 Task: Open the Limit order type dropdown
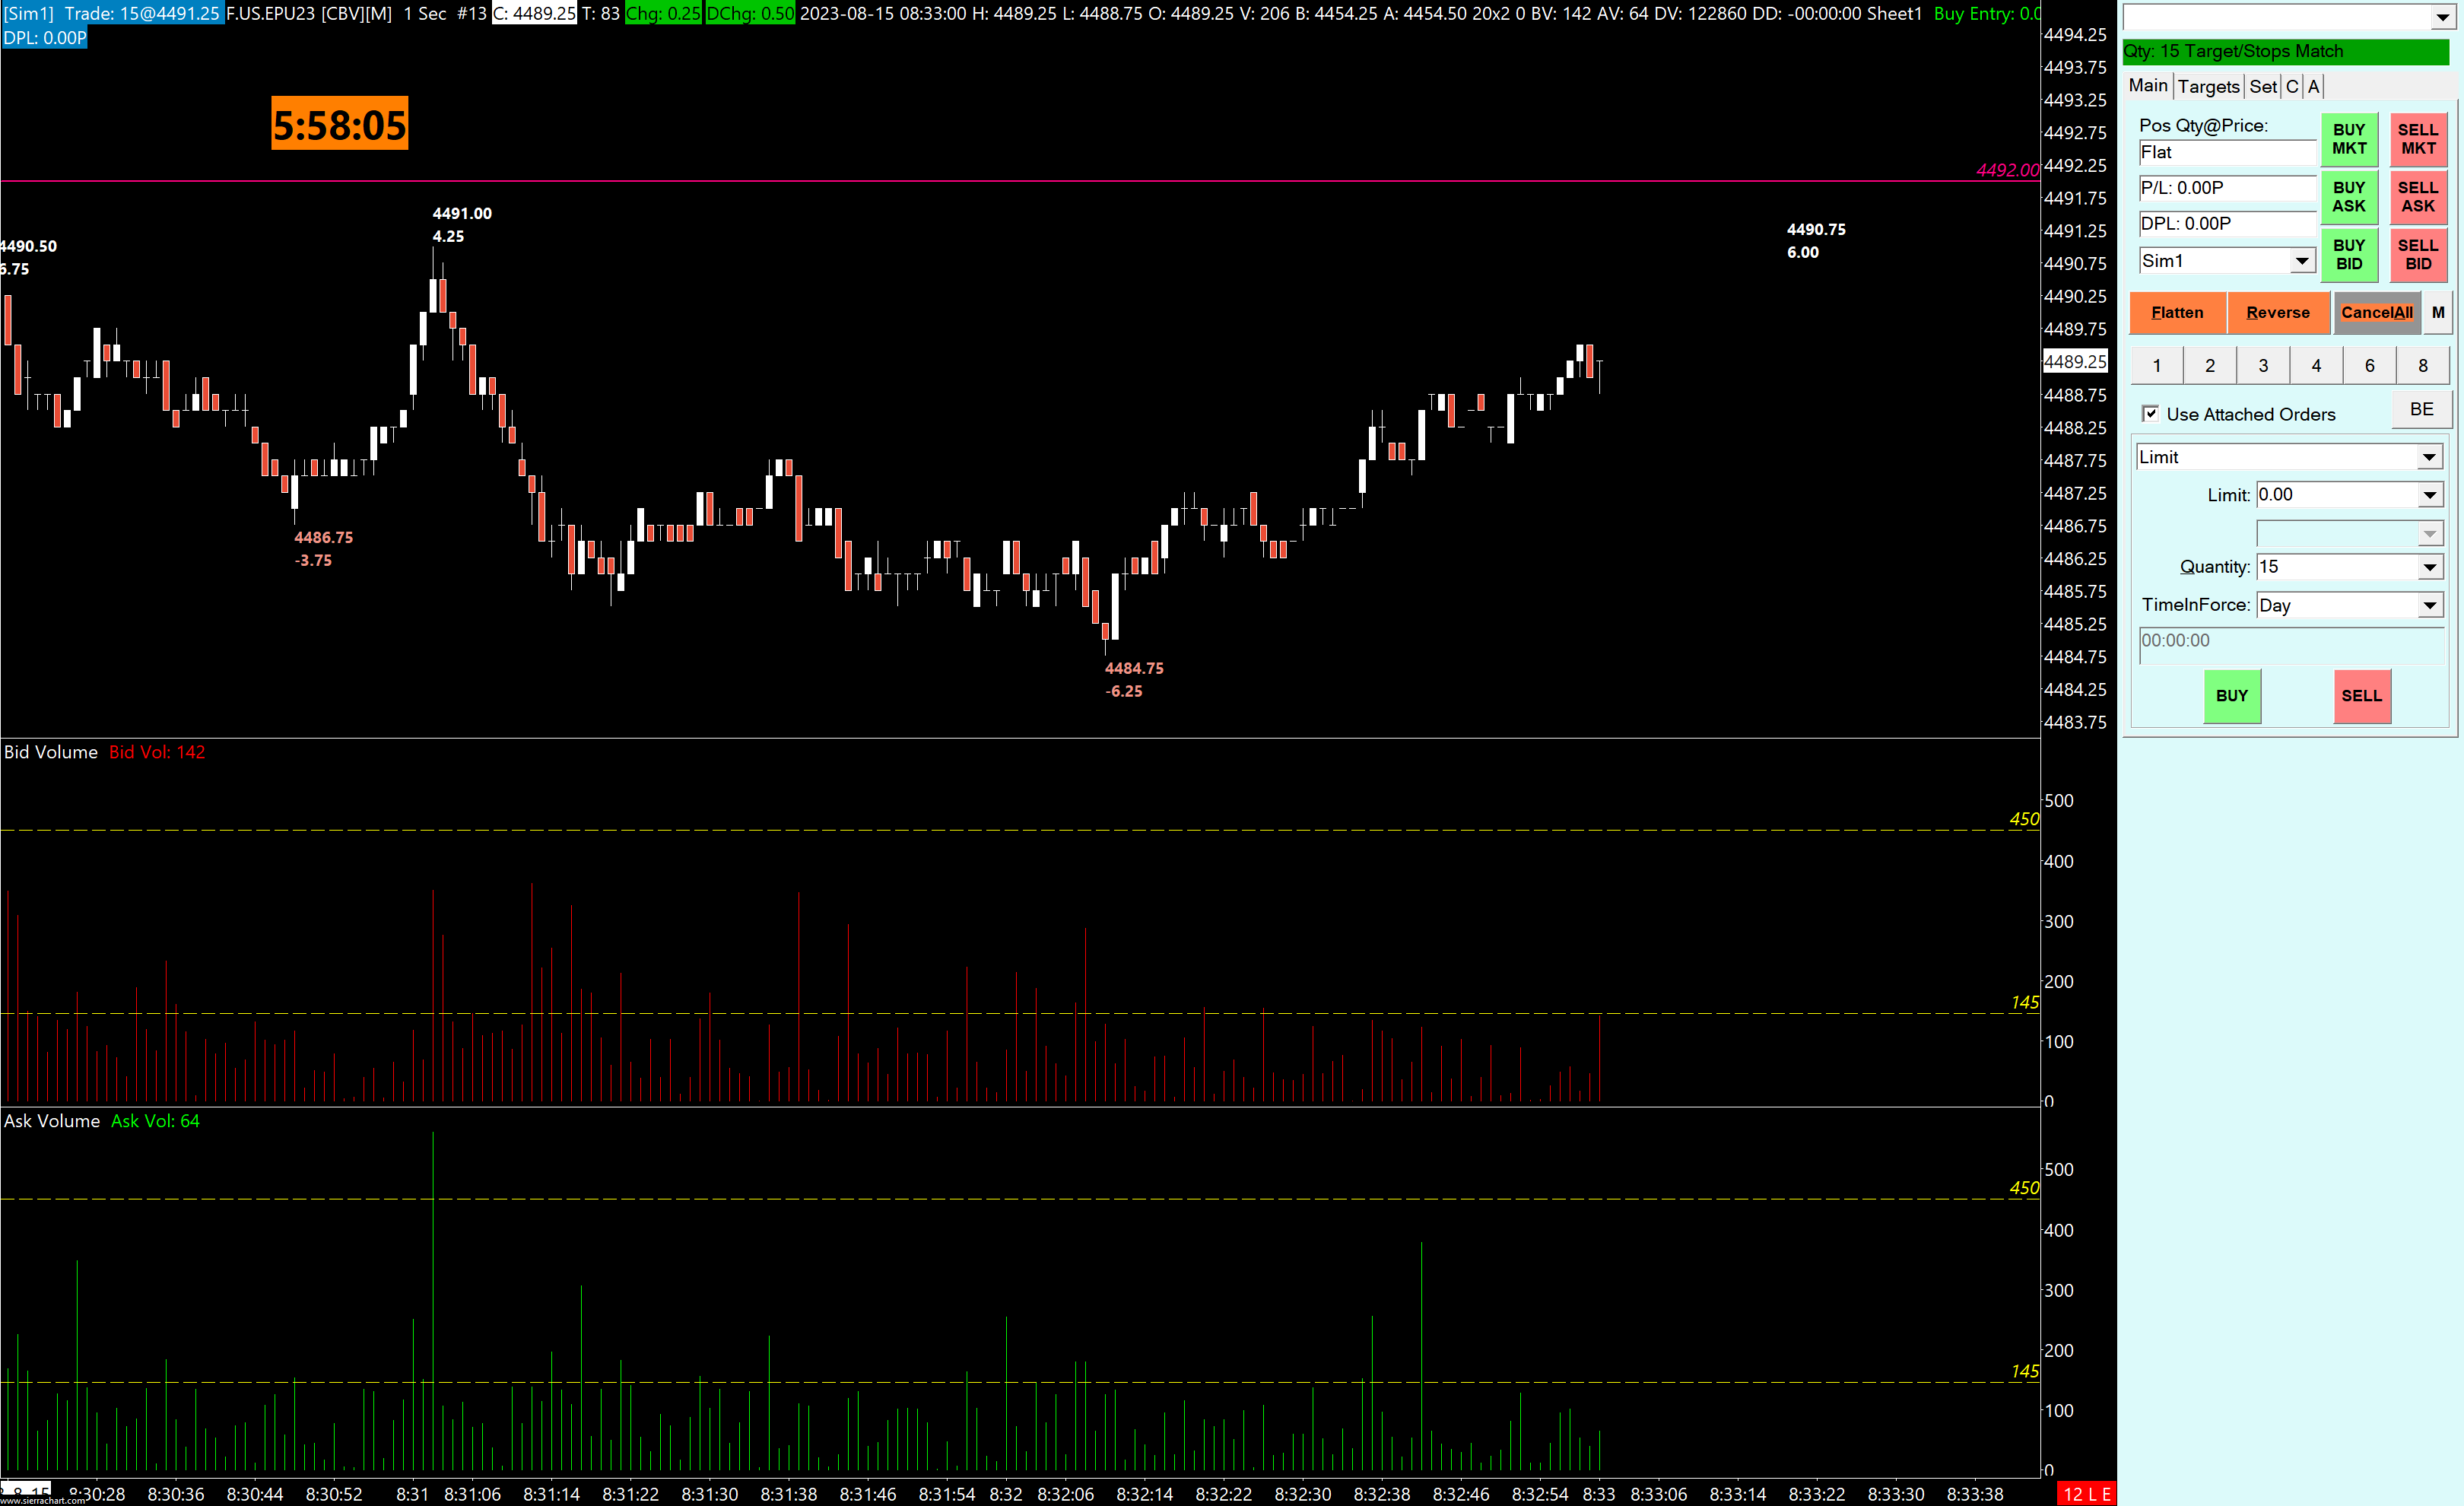[2429, 458]
